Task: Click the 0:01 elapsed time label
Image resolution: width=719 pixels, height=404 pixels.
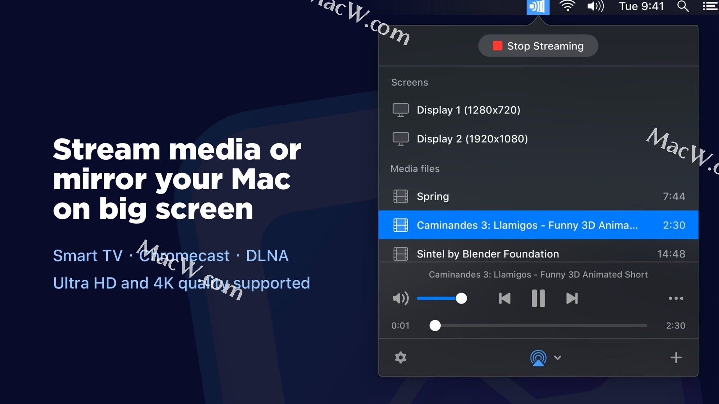Action: [400, 325]
